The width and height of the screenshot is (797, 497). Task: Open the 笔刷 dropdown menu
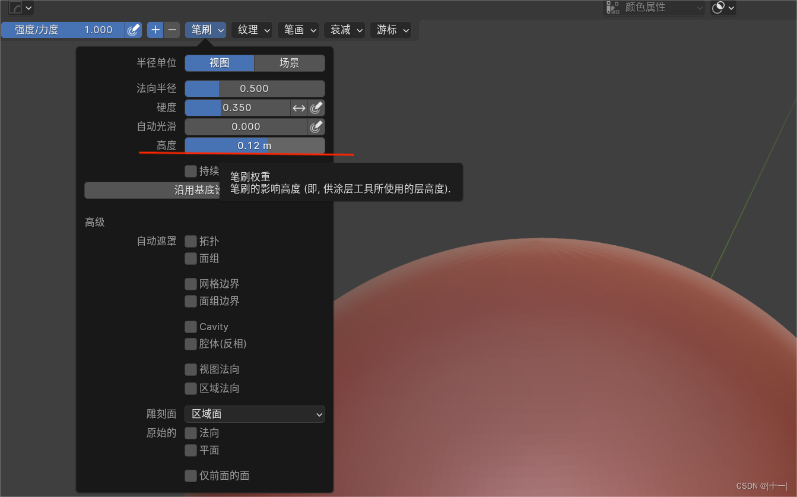(x=205, y=30)
